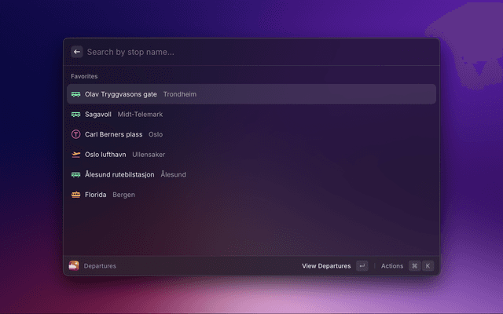Select the Sagavoll favorite stop

pos(98,114)
